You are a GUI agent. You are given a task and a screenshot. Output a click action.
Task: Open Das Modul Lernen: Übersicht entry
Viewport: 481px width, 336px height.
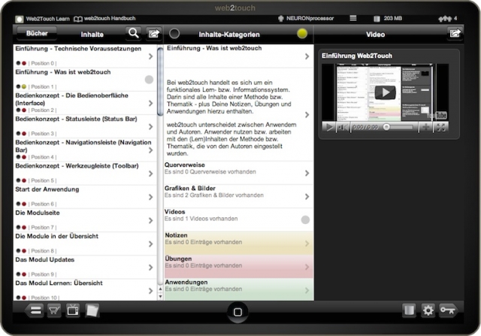click(85, 289)
